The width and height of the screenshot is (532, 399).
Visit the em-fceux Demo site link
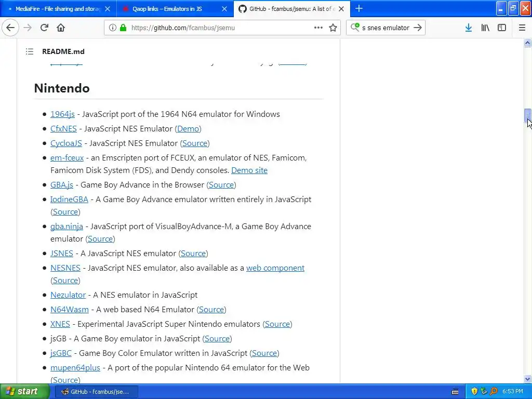[249, 170]
